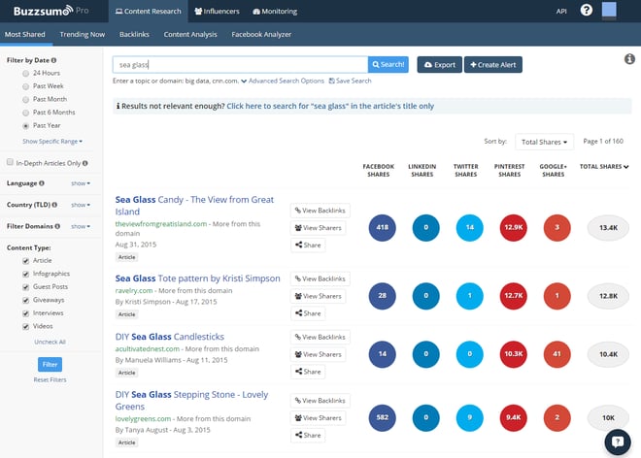641x458 pixels.
Task: Focus the sea glass search field
Action: pyautogui.click(x=240, y=65)
